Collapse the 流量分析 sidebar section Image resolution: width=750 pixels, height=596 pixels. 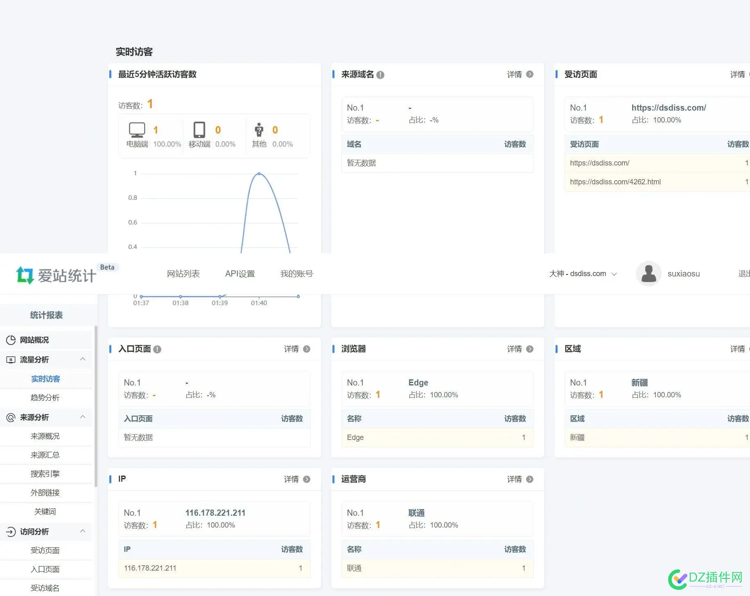[83, 359]
